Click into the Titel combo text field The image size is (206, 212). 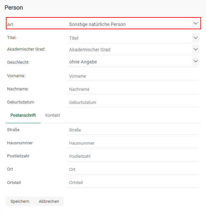click(128, 38)
